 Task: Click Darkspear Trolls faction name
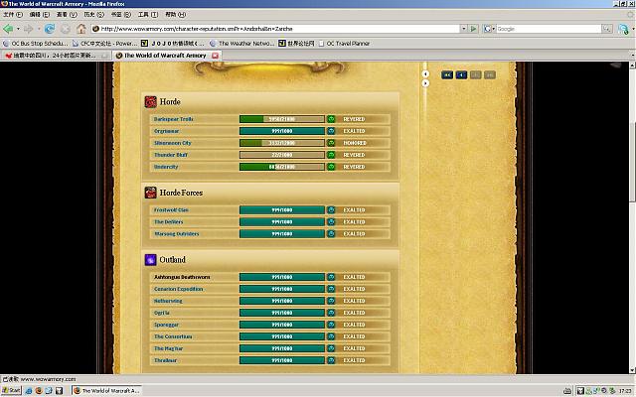click(x=173, y=119)
